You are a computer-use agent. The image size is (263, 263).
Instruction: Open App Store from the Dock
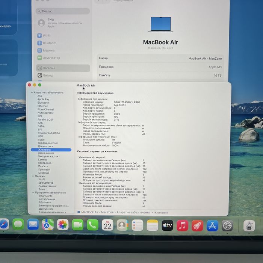[x=212, y=226]
